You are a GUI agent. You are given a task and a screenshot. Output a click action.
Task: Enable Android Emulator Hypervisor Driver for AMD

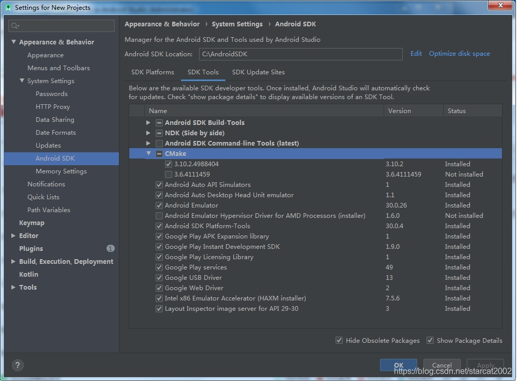coord(159,216)
